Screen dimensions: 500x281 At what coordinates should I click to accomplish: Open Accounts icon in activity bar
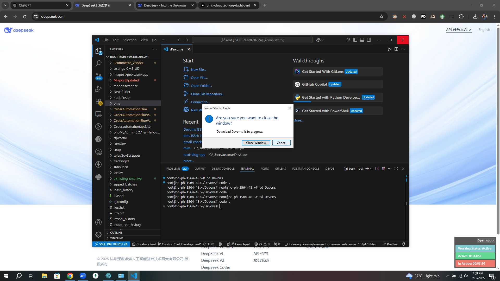(x=98, y=222)
